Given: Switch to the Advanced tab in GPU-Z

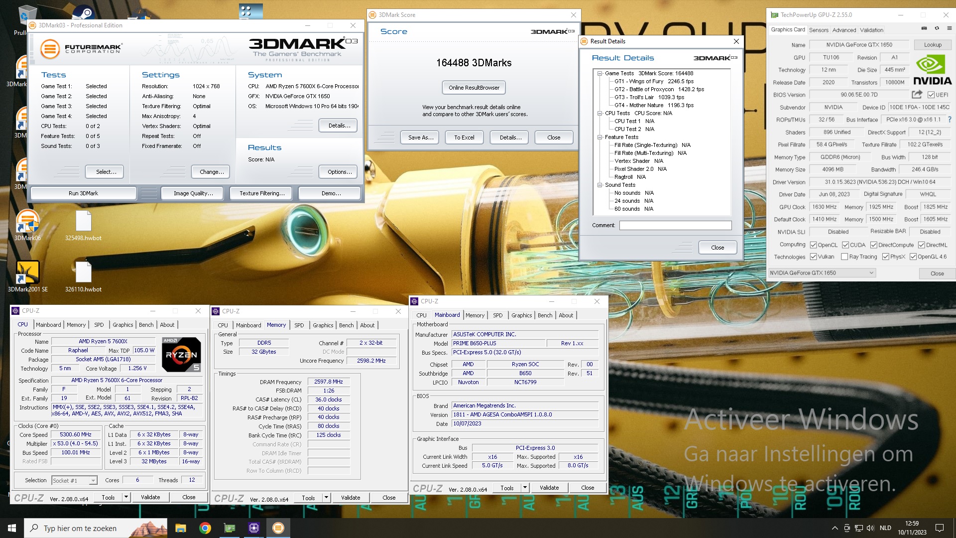Looking at the screenshot, I should [x=844, y=30].
